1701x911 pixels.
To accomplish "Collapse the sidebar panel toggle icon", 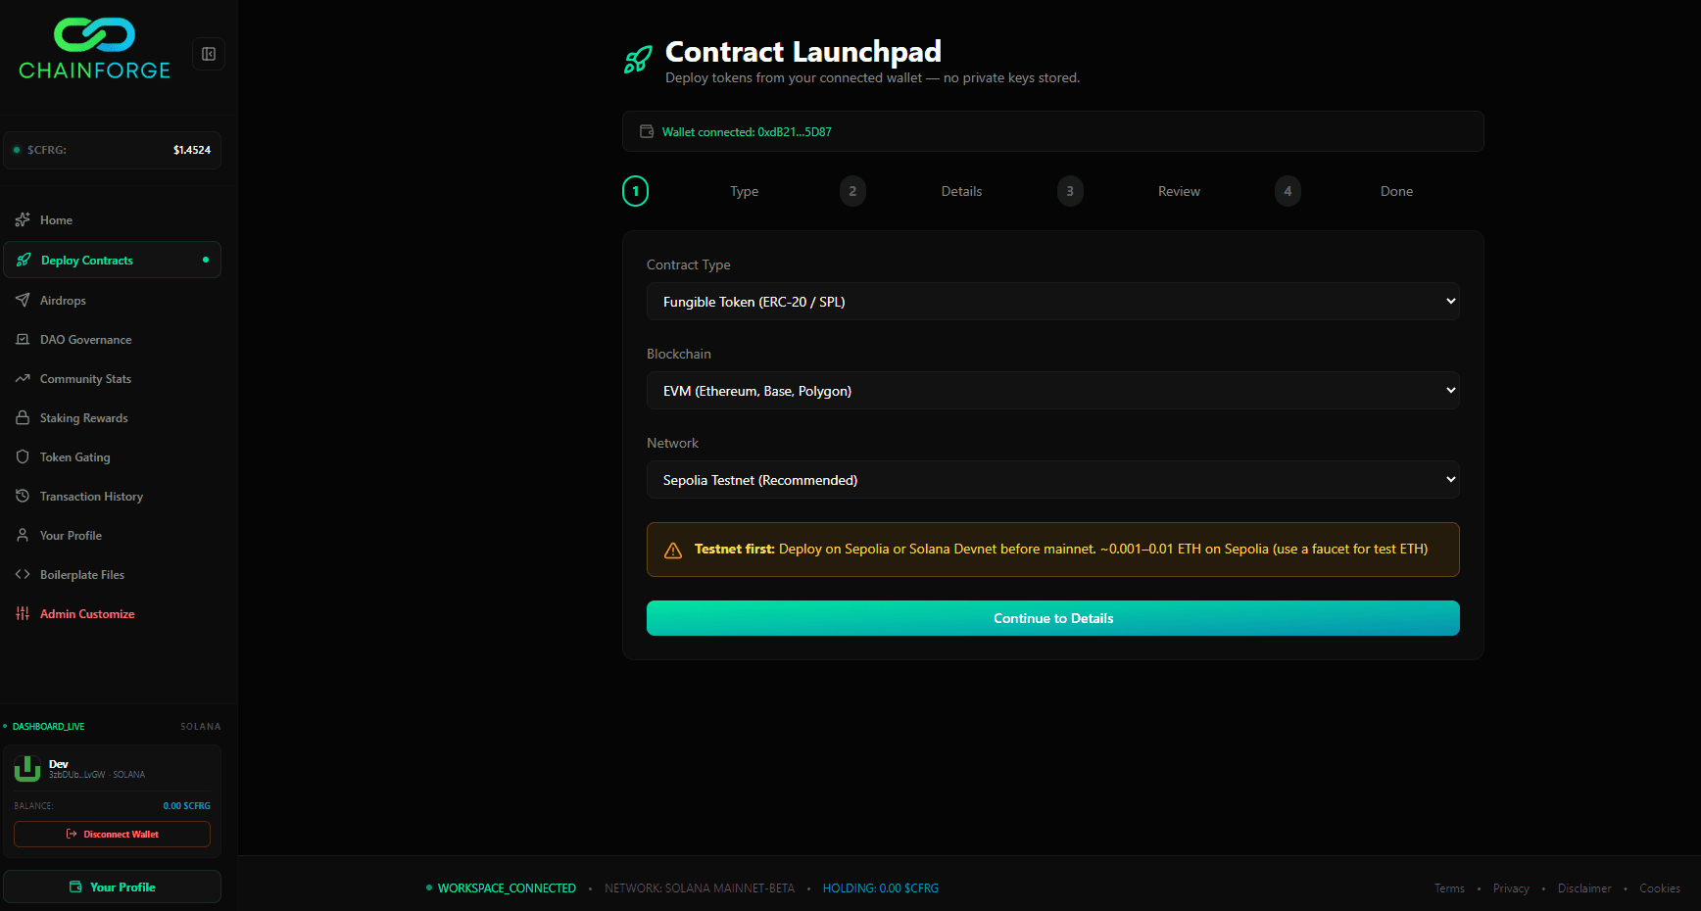I will click(x=209, y=54).
